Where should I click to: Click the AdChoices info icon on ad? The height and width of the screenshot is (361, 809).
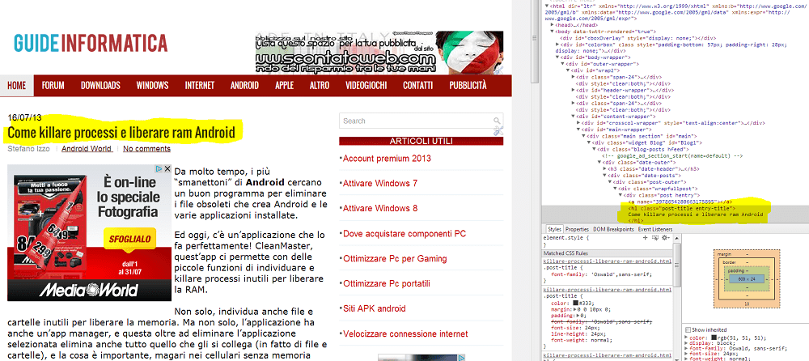point(160,168)
